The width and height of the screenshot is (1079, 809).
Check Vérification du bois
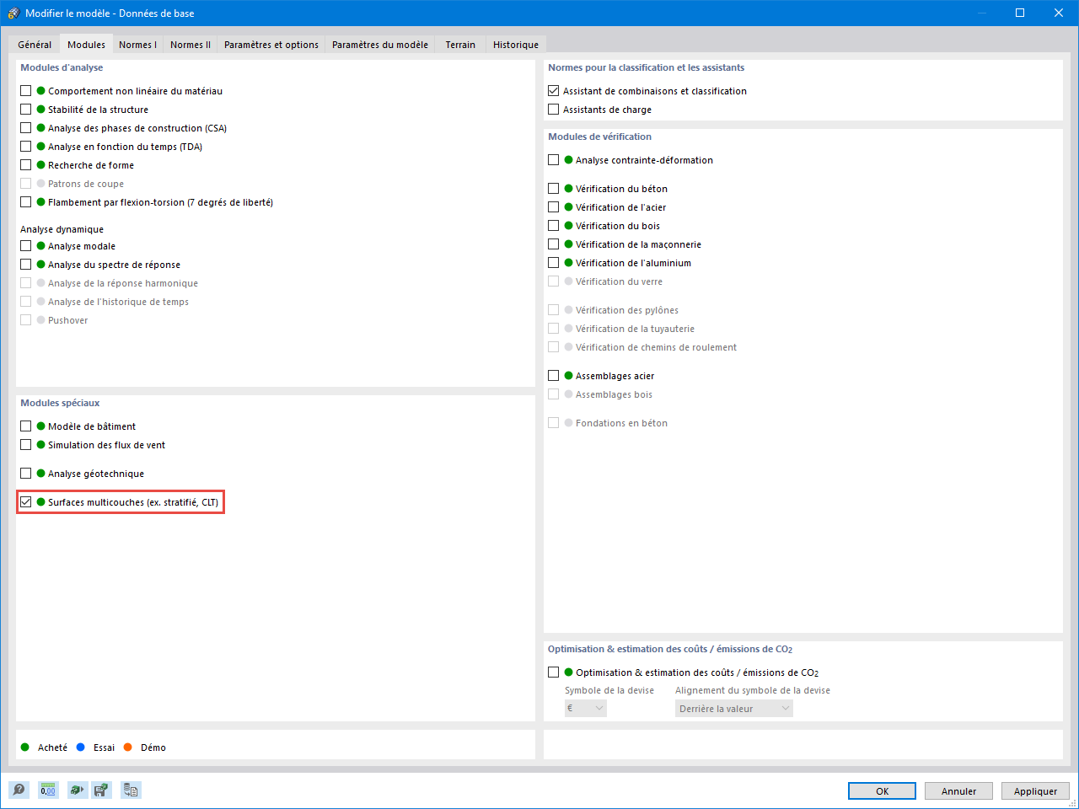tap(554, 226)
